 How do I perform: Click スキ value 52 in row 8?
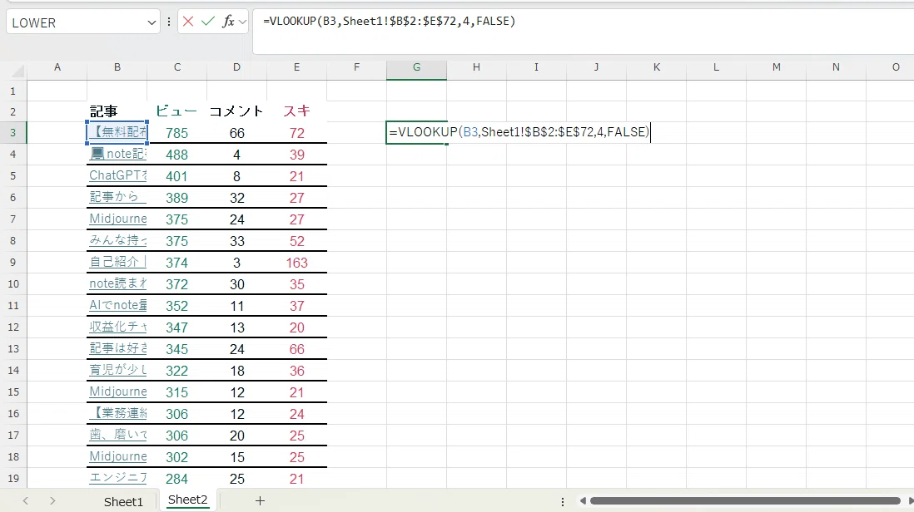tap(296, 241)
